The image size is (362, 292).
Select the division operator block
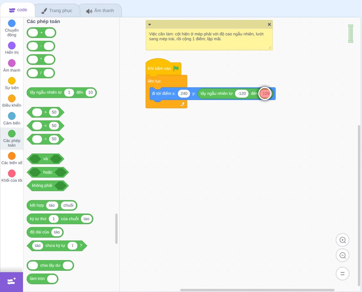click(x=41, y=73)
